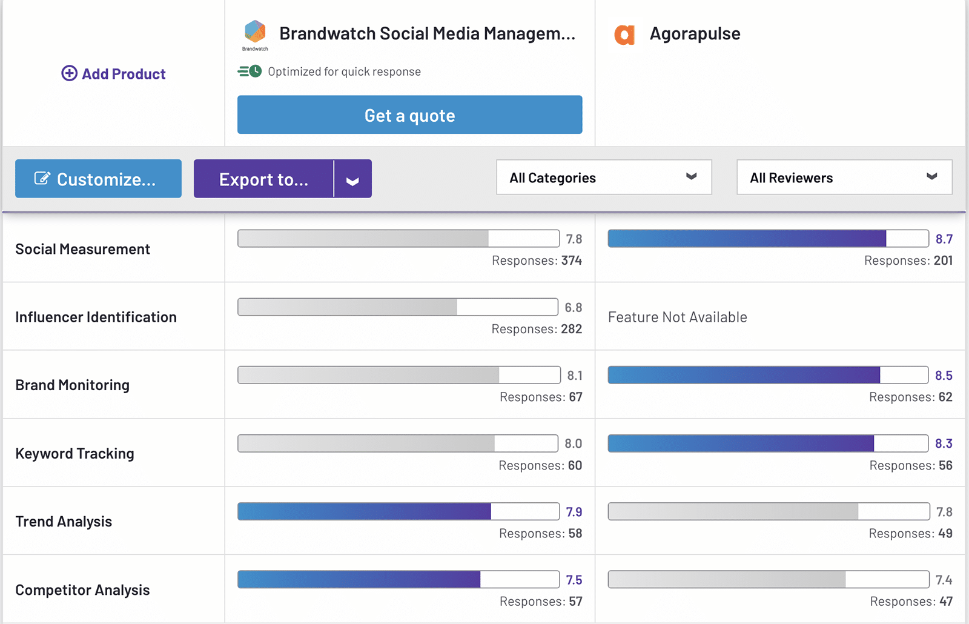Click the 8.7 Social Measurement score
969x624 pixels.
pyautogui.click(x=944, y=239)
